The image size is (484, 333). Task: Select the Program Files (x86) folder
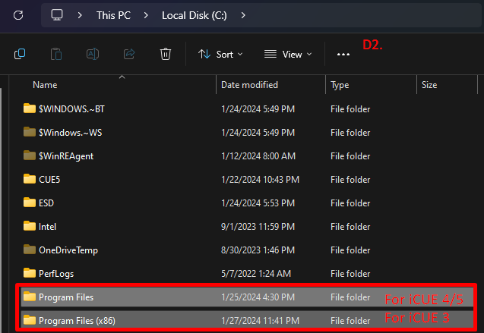(77, 319)
